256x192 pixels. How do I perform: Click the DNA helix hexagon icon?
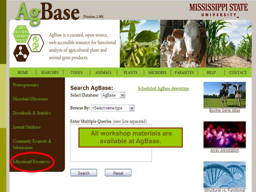36,43
